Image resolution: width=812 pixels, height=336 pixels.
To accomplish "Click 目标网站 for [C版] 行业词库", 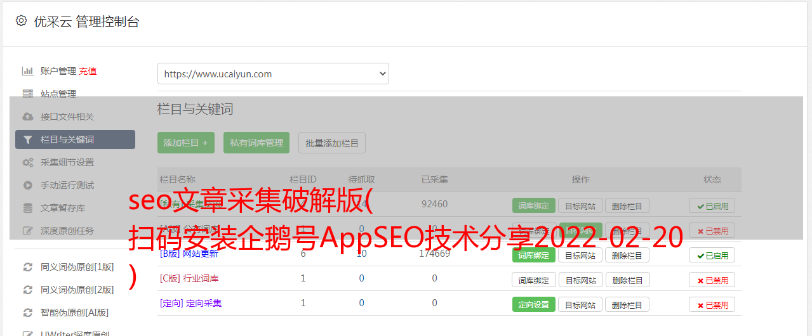I will (580, 280).
